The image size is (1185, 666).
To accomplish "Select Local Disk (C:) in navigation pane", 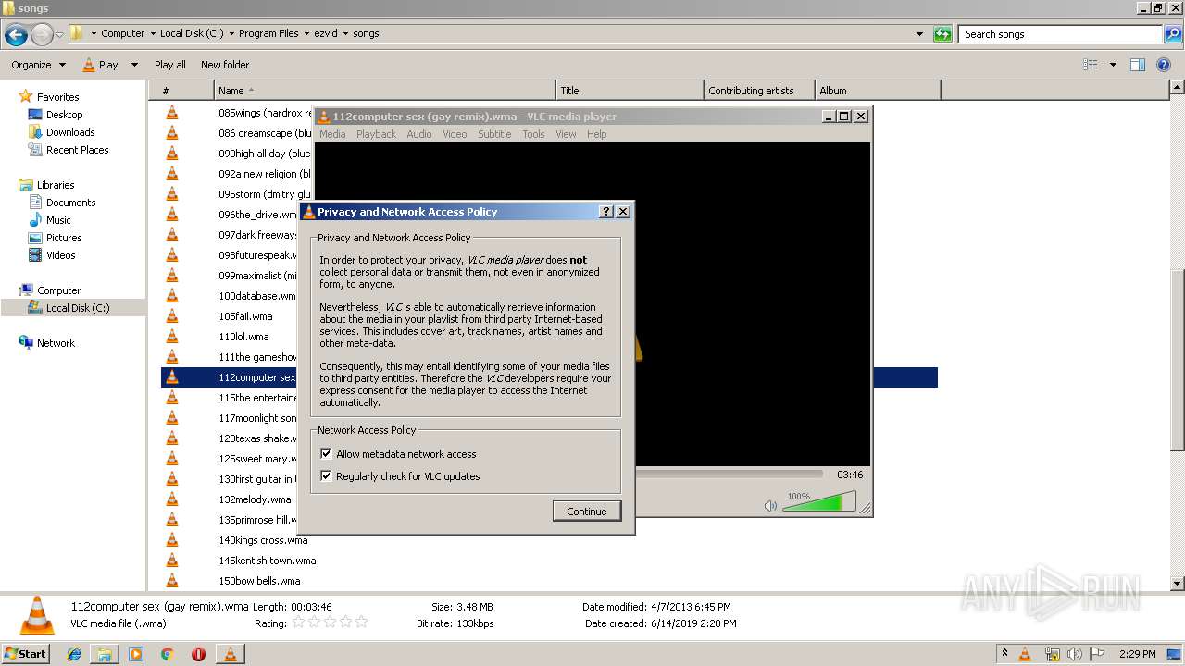I will [77, 308].
